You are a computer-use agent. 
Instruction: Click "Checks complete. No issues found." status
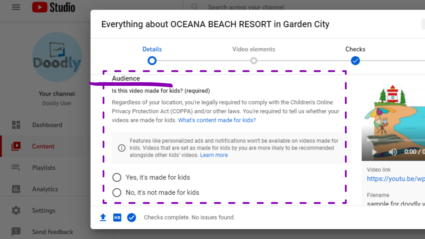189,217
